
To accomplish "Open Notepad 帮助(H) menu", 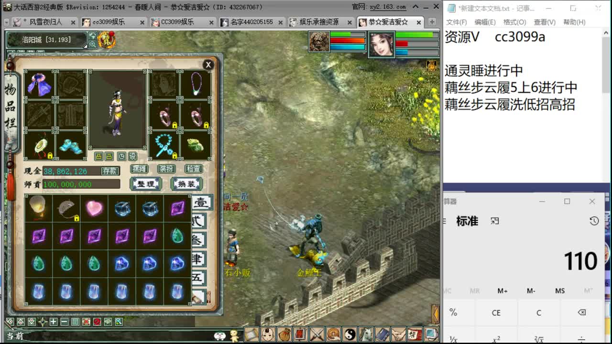I will 574,22.
